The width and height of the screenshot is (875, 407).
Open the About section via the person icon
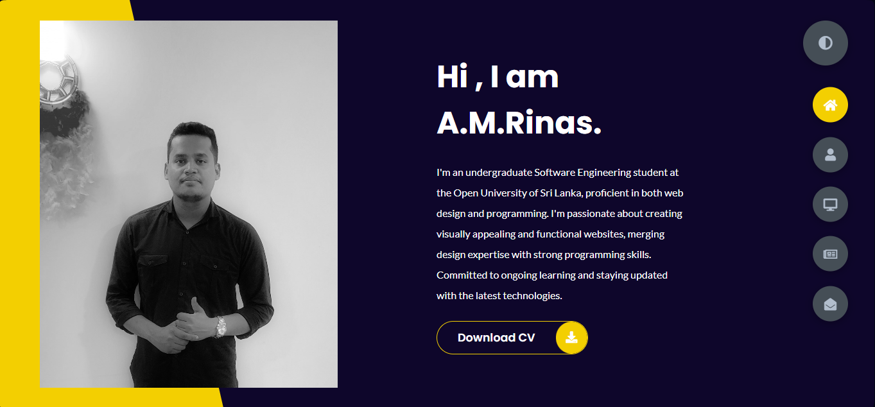point(830,155)
